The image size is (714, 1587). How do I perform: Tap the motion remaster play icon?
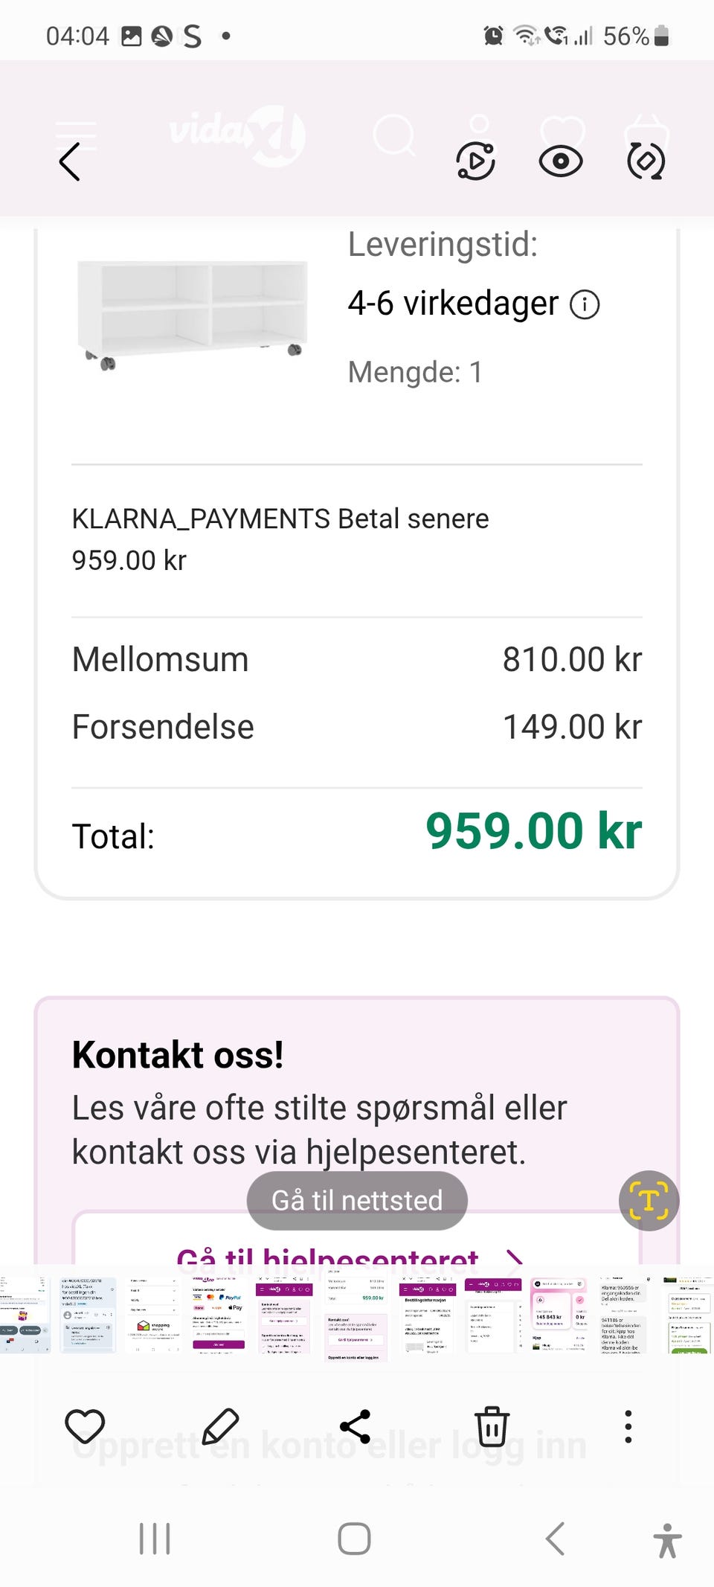coord(476,161)
